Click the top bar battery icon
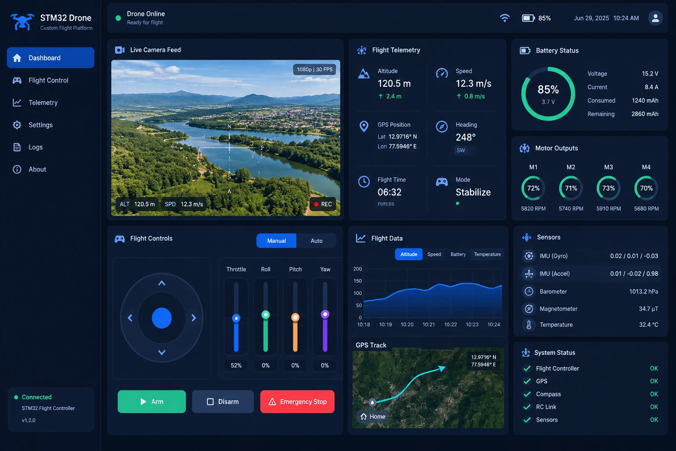Image resolution: width=676 pixels, height=451 pixels. pos(528,18)
